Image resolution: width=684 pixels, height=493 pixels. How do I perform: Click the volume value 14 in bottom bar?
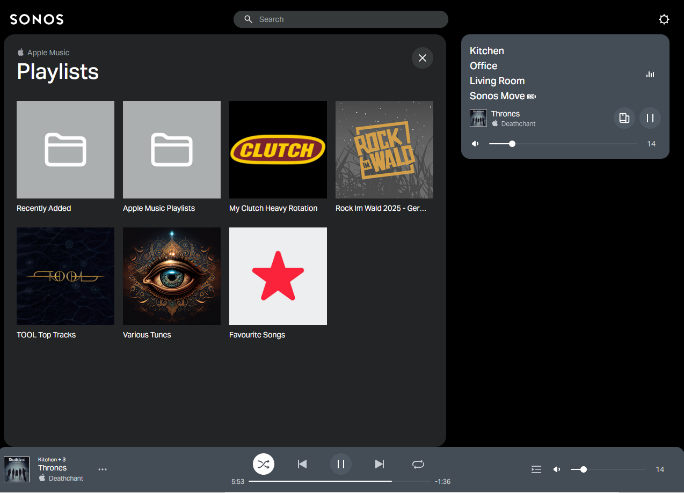coord(660,469)
